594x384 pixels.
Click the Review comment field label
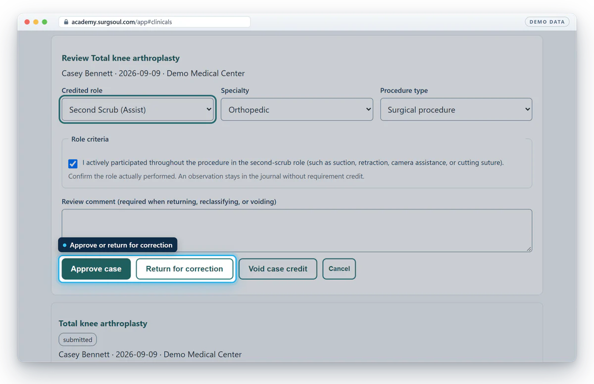tap(169, 202)
